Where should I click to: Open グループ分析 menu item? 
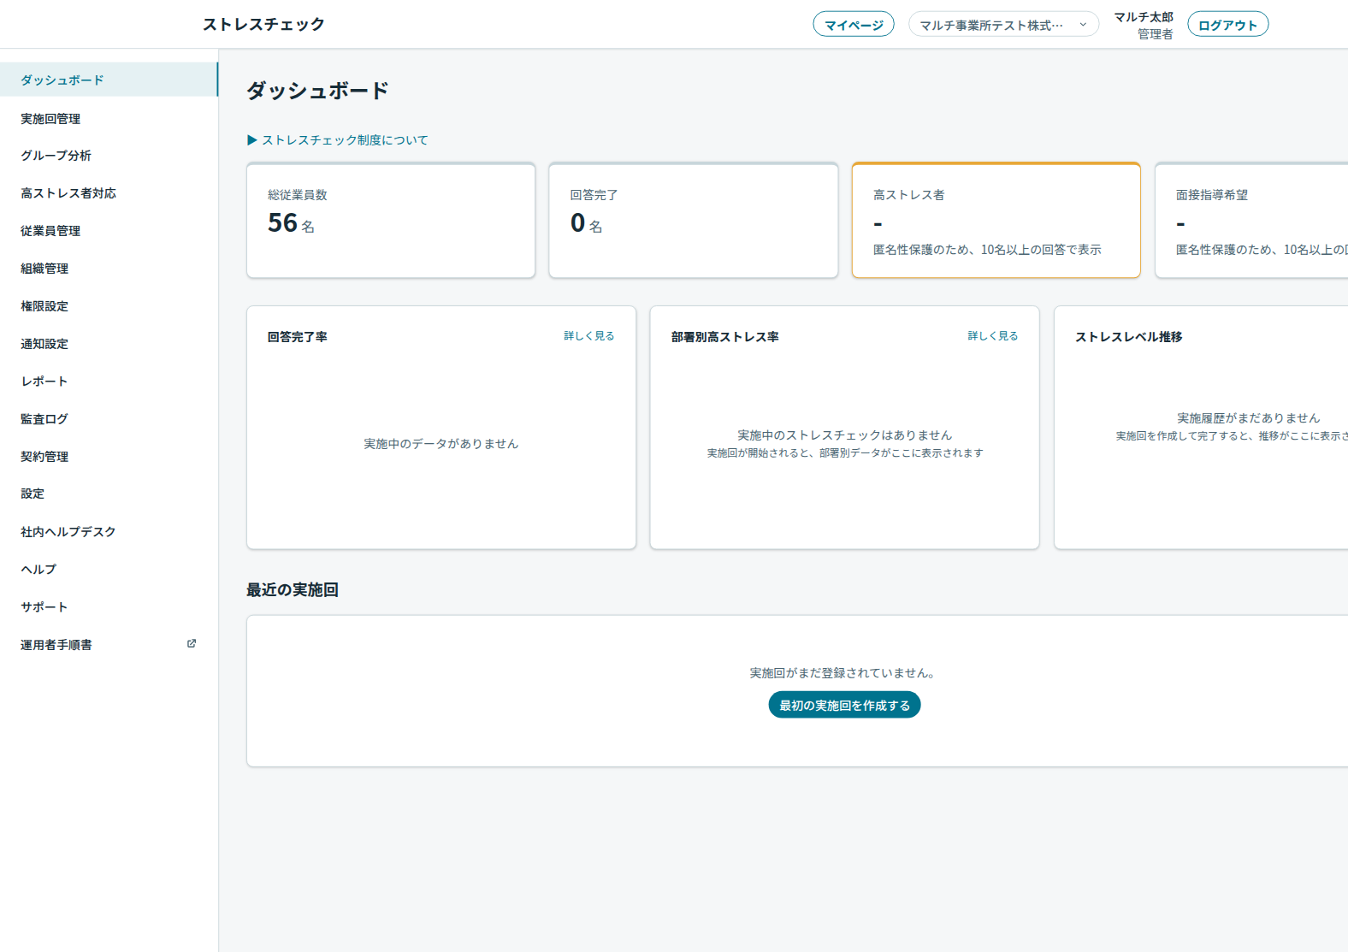pos(109,156)
